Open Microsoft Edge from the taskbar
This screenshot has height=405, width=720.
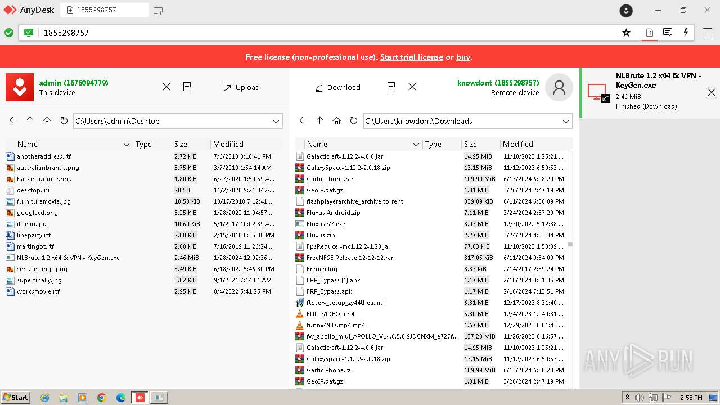click(x=120, y=398)
